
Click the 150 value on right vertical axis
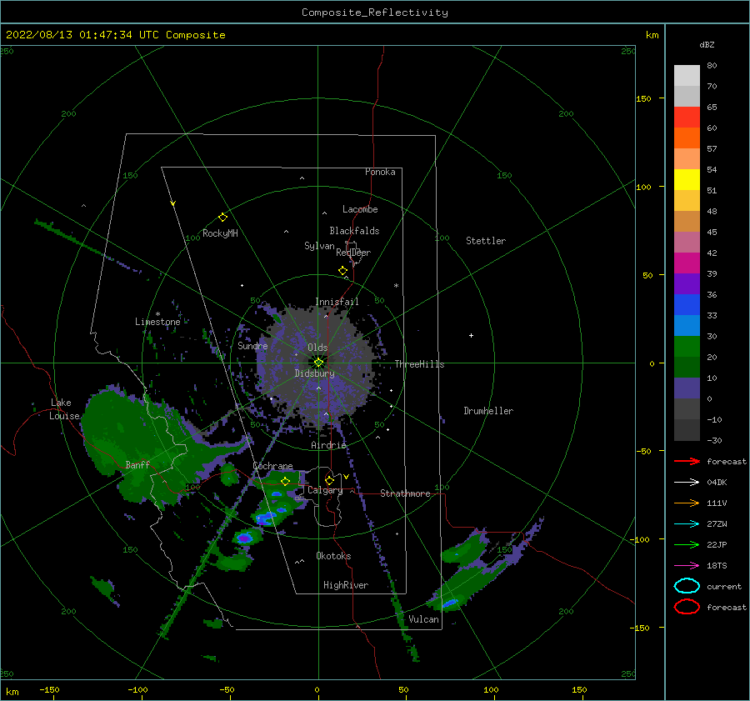643,98
